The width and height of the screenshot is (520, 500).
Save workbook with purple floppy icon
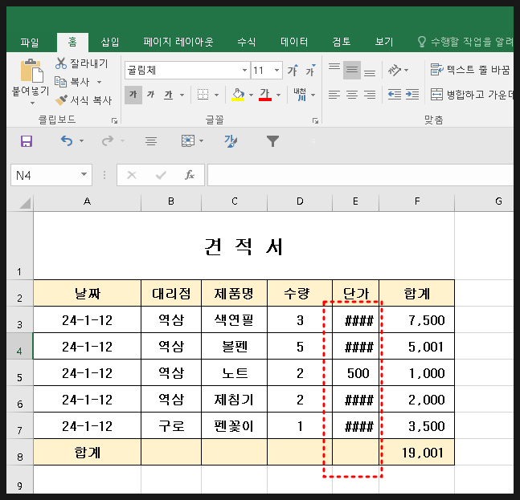(x=27, y=141)
